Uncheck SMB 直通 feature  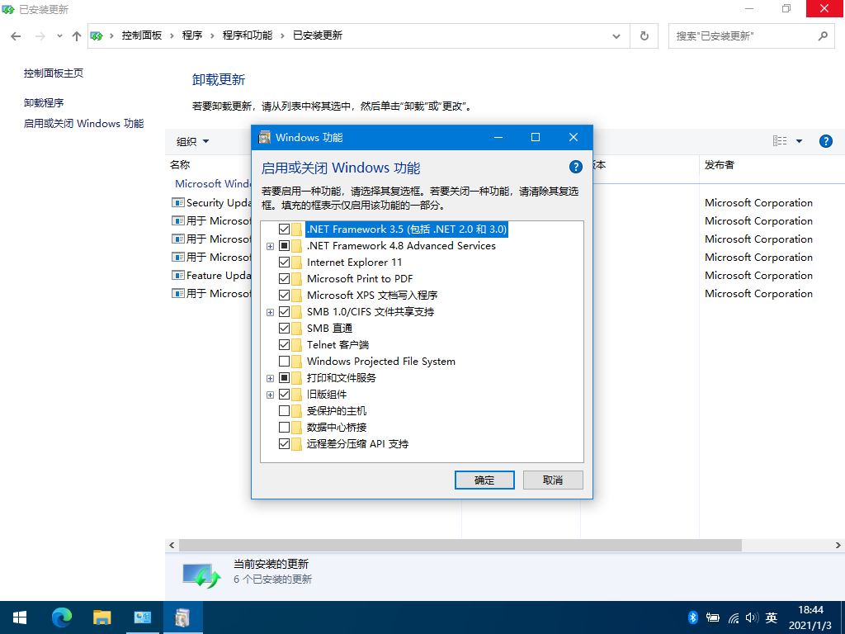click(x=284, y=329)
